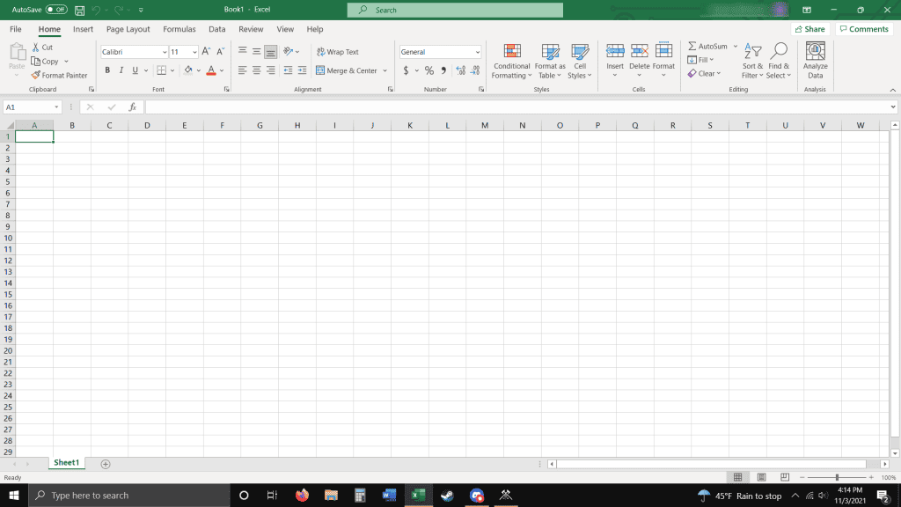The image size is (901, 507).
Task: Apply Percent Style to the cell
Action: pos(429,70)
